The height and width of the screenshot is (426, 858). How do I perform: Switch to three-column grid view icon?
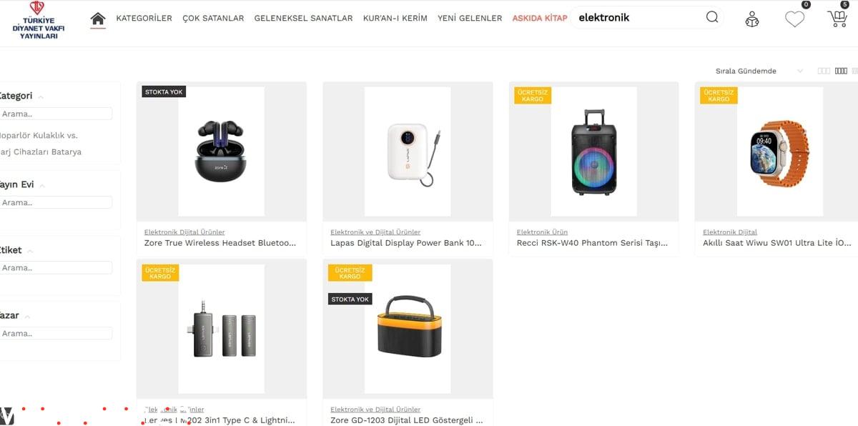(824, 71)
